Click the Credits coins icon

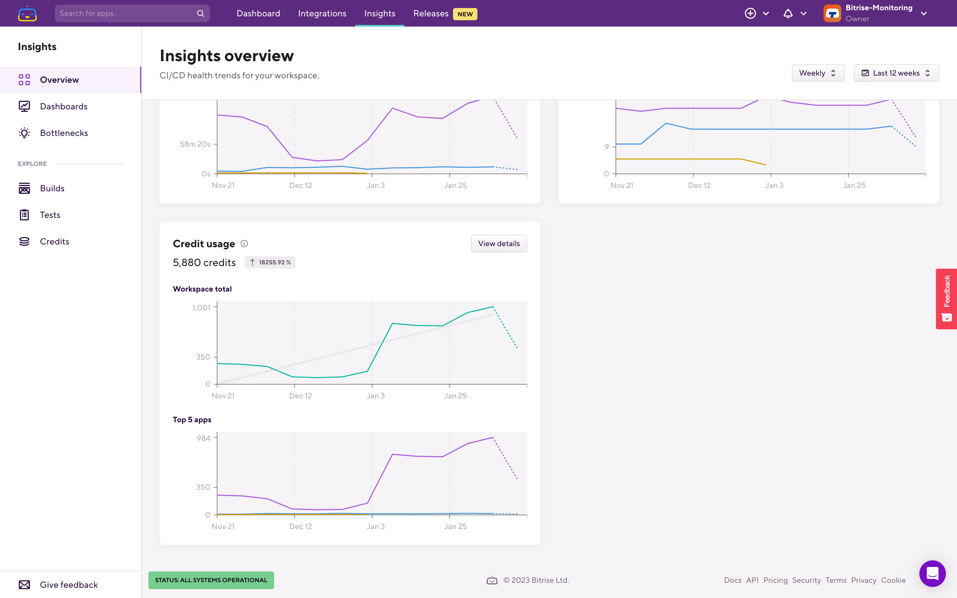point(25,241)
